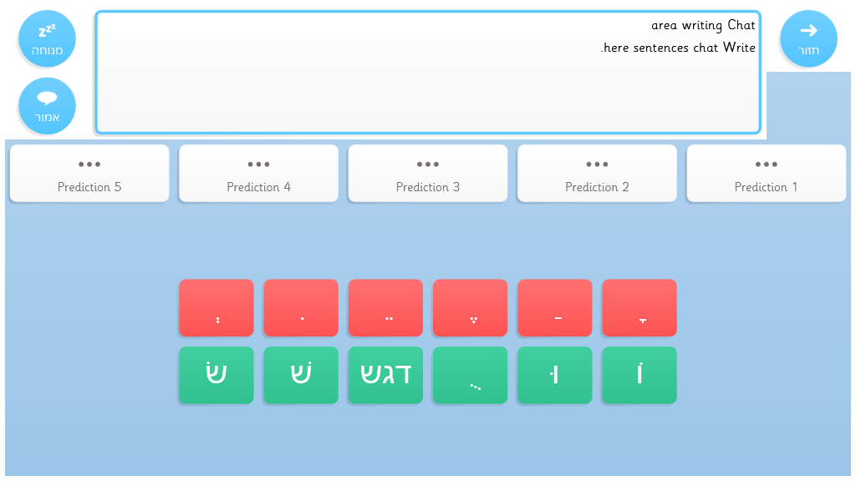The image size is (856, 481).
Task: Insert the holam vav (וֹ) key
Action: [639, 376]
